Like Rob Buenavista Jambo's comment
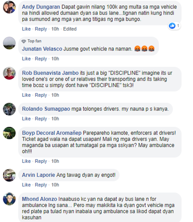 [x=26, y=95]
